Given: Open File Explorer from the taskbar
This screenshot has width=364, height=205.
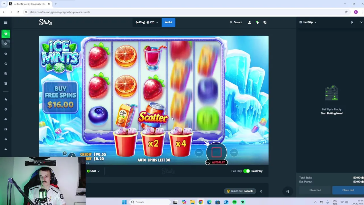Looking at the screenshot, I should point(192,202).
